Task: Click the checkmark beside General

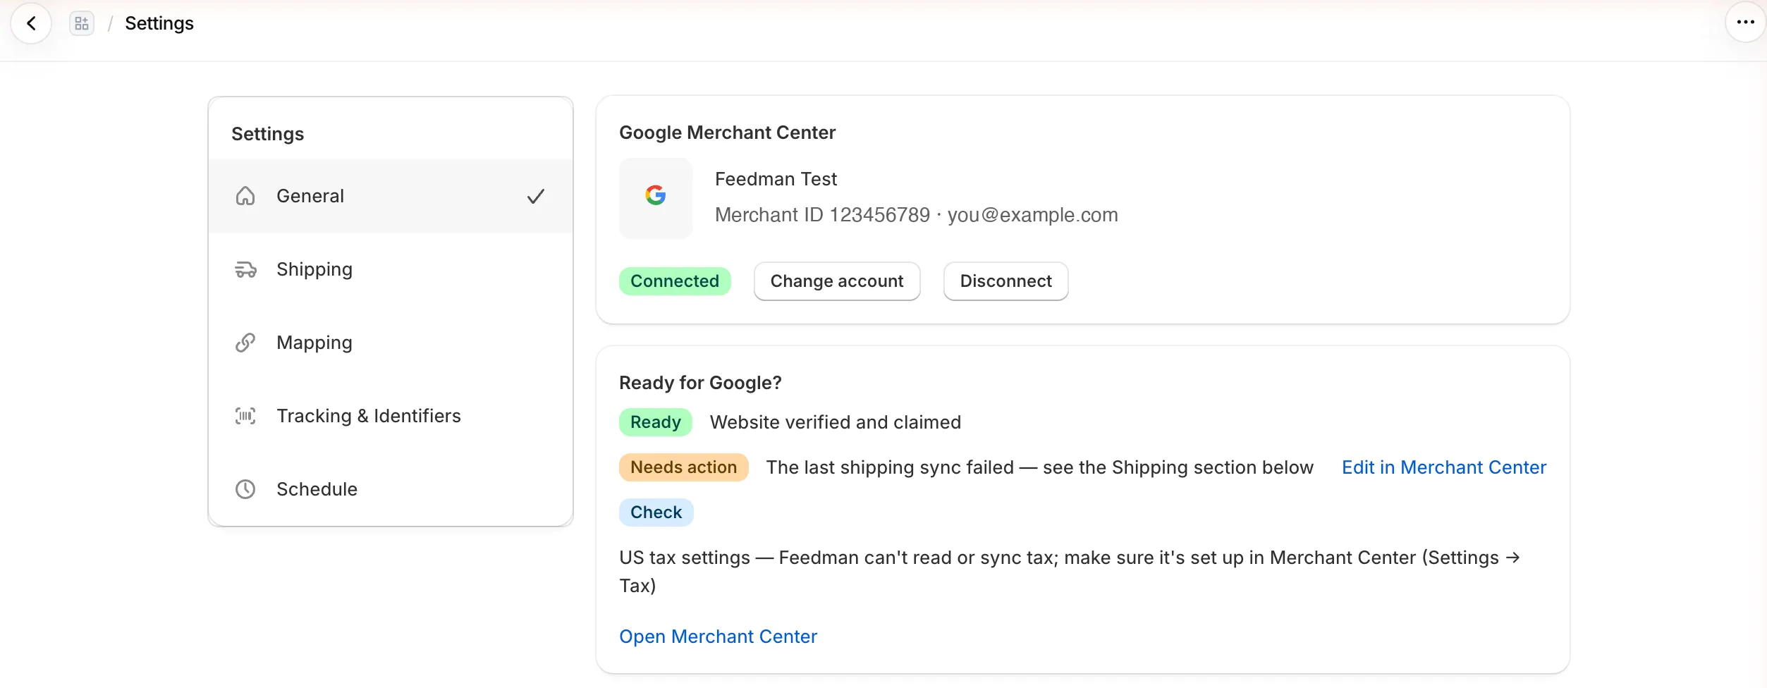Action: coord(536,196)
